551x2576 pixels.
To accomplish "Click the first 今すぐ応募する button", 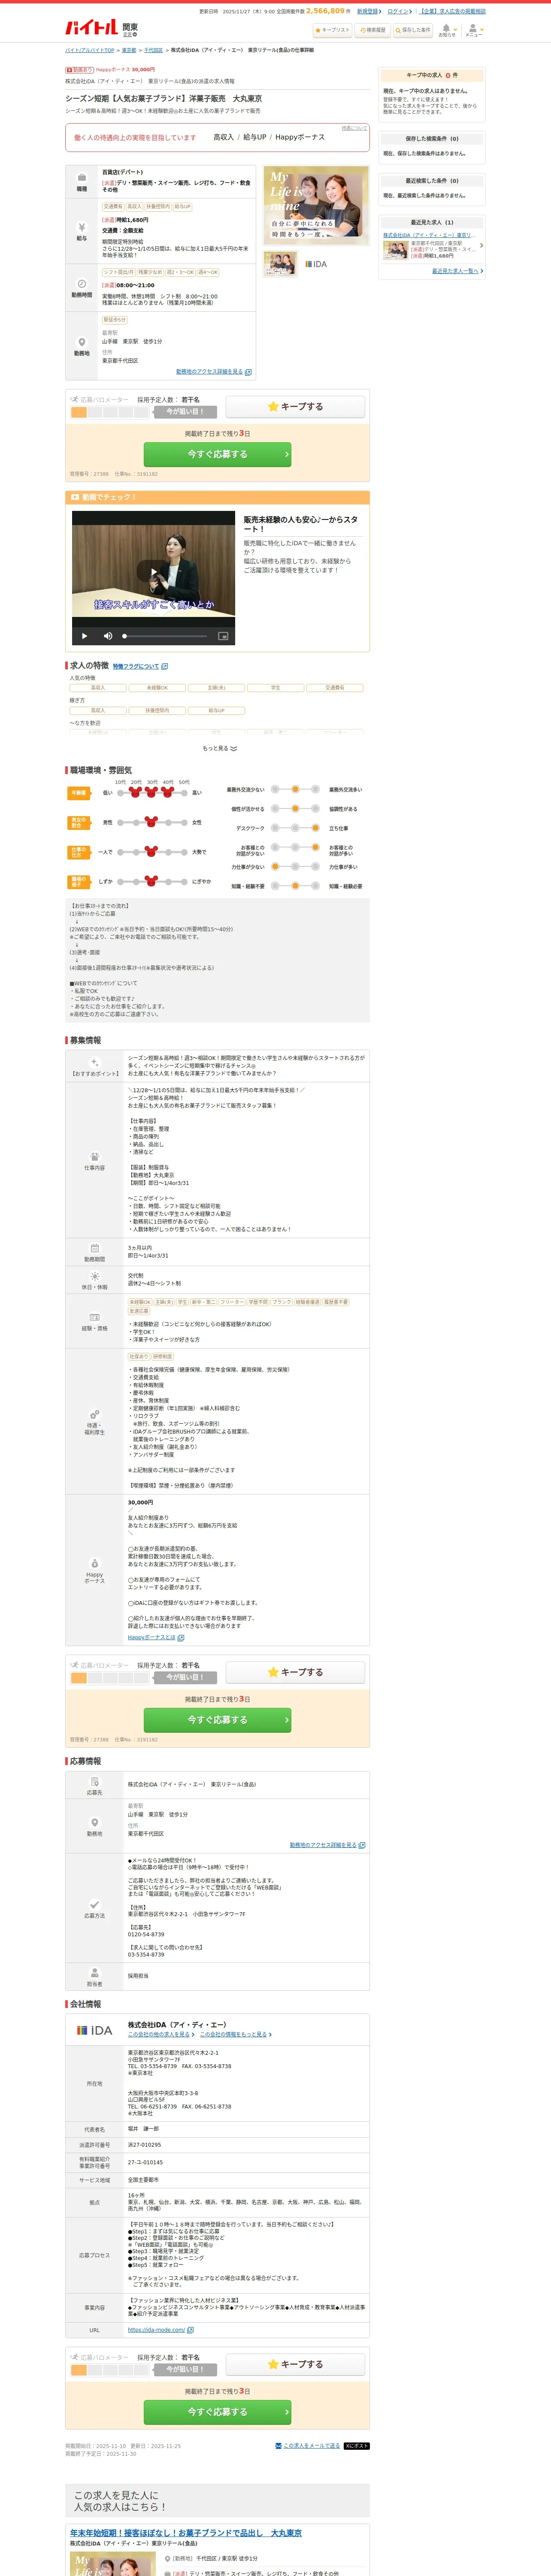I will point(217,454).
